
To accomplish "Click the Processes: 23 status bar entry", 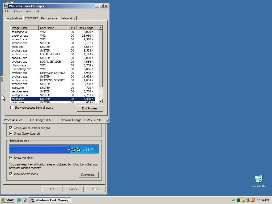I will click(x=16, y=120).
